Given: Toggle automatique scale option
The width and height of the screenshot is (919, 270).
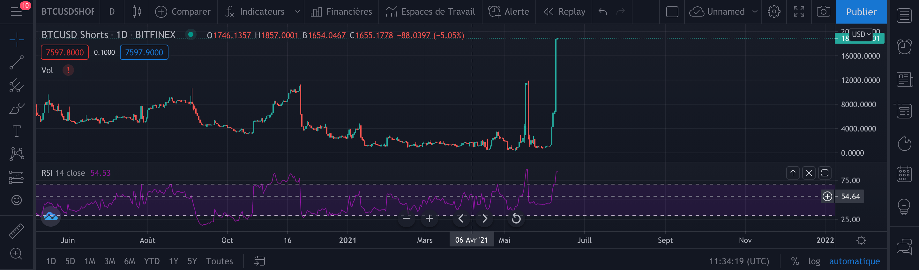Looking at the screenshot, I should pyautogui.click(x=854, y=261).
